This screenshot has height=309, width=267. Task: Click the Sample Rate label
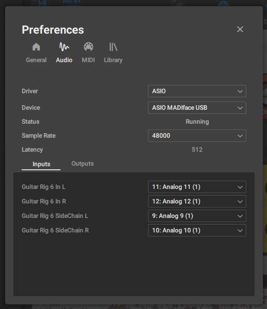(x=39, y=136)
